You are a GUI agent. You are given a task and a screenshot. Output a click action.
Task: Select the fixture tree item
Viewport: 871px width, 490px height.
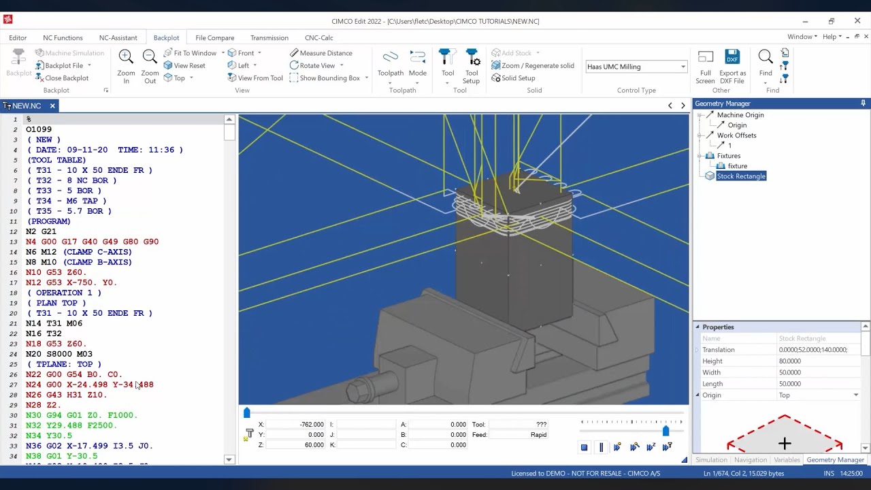(738, 166)
